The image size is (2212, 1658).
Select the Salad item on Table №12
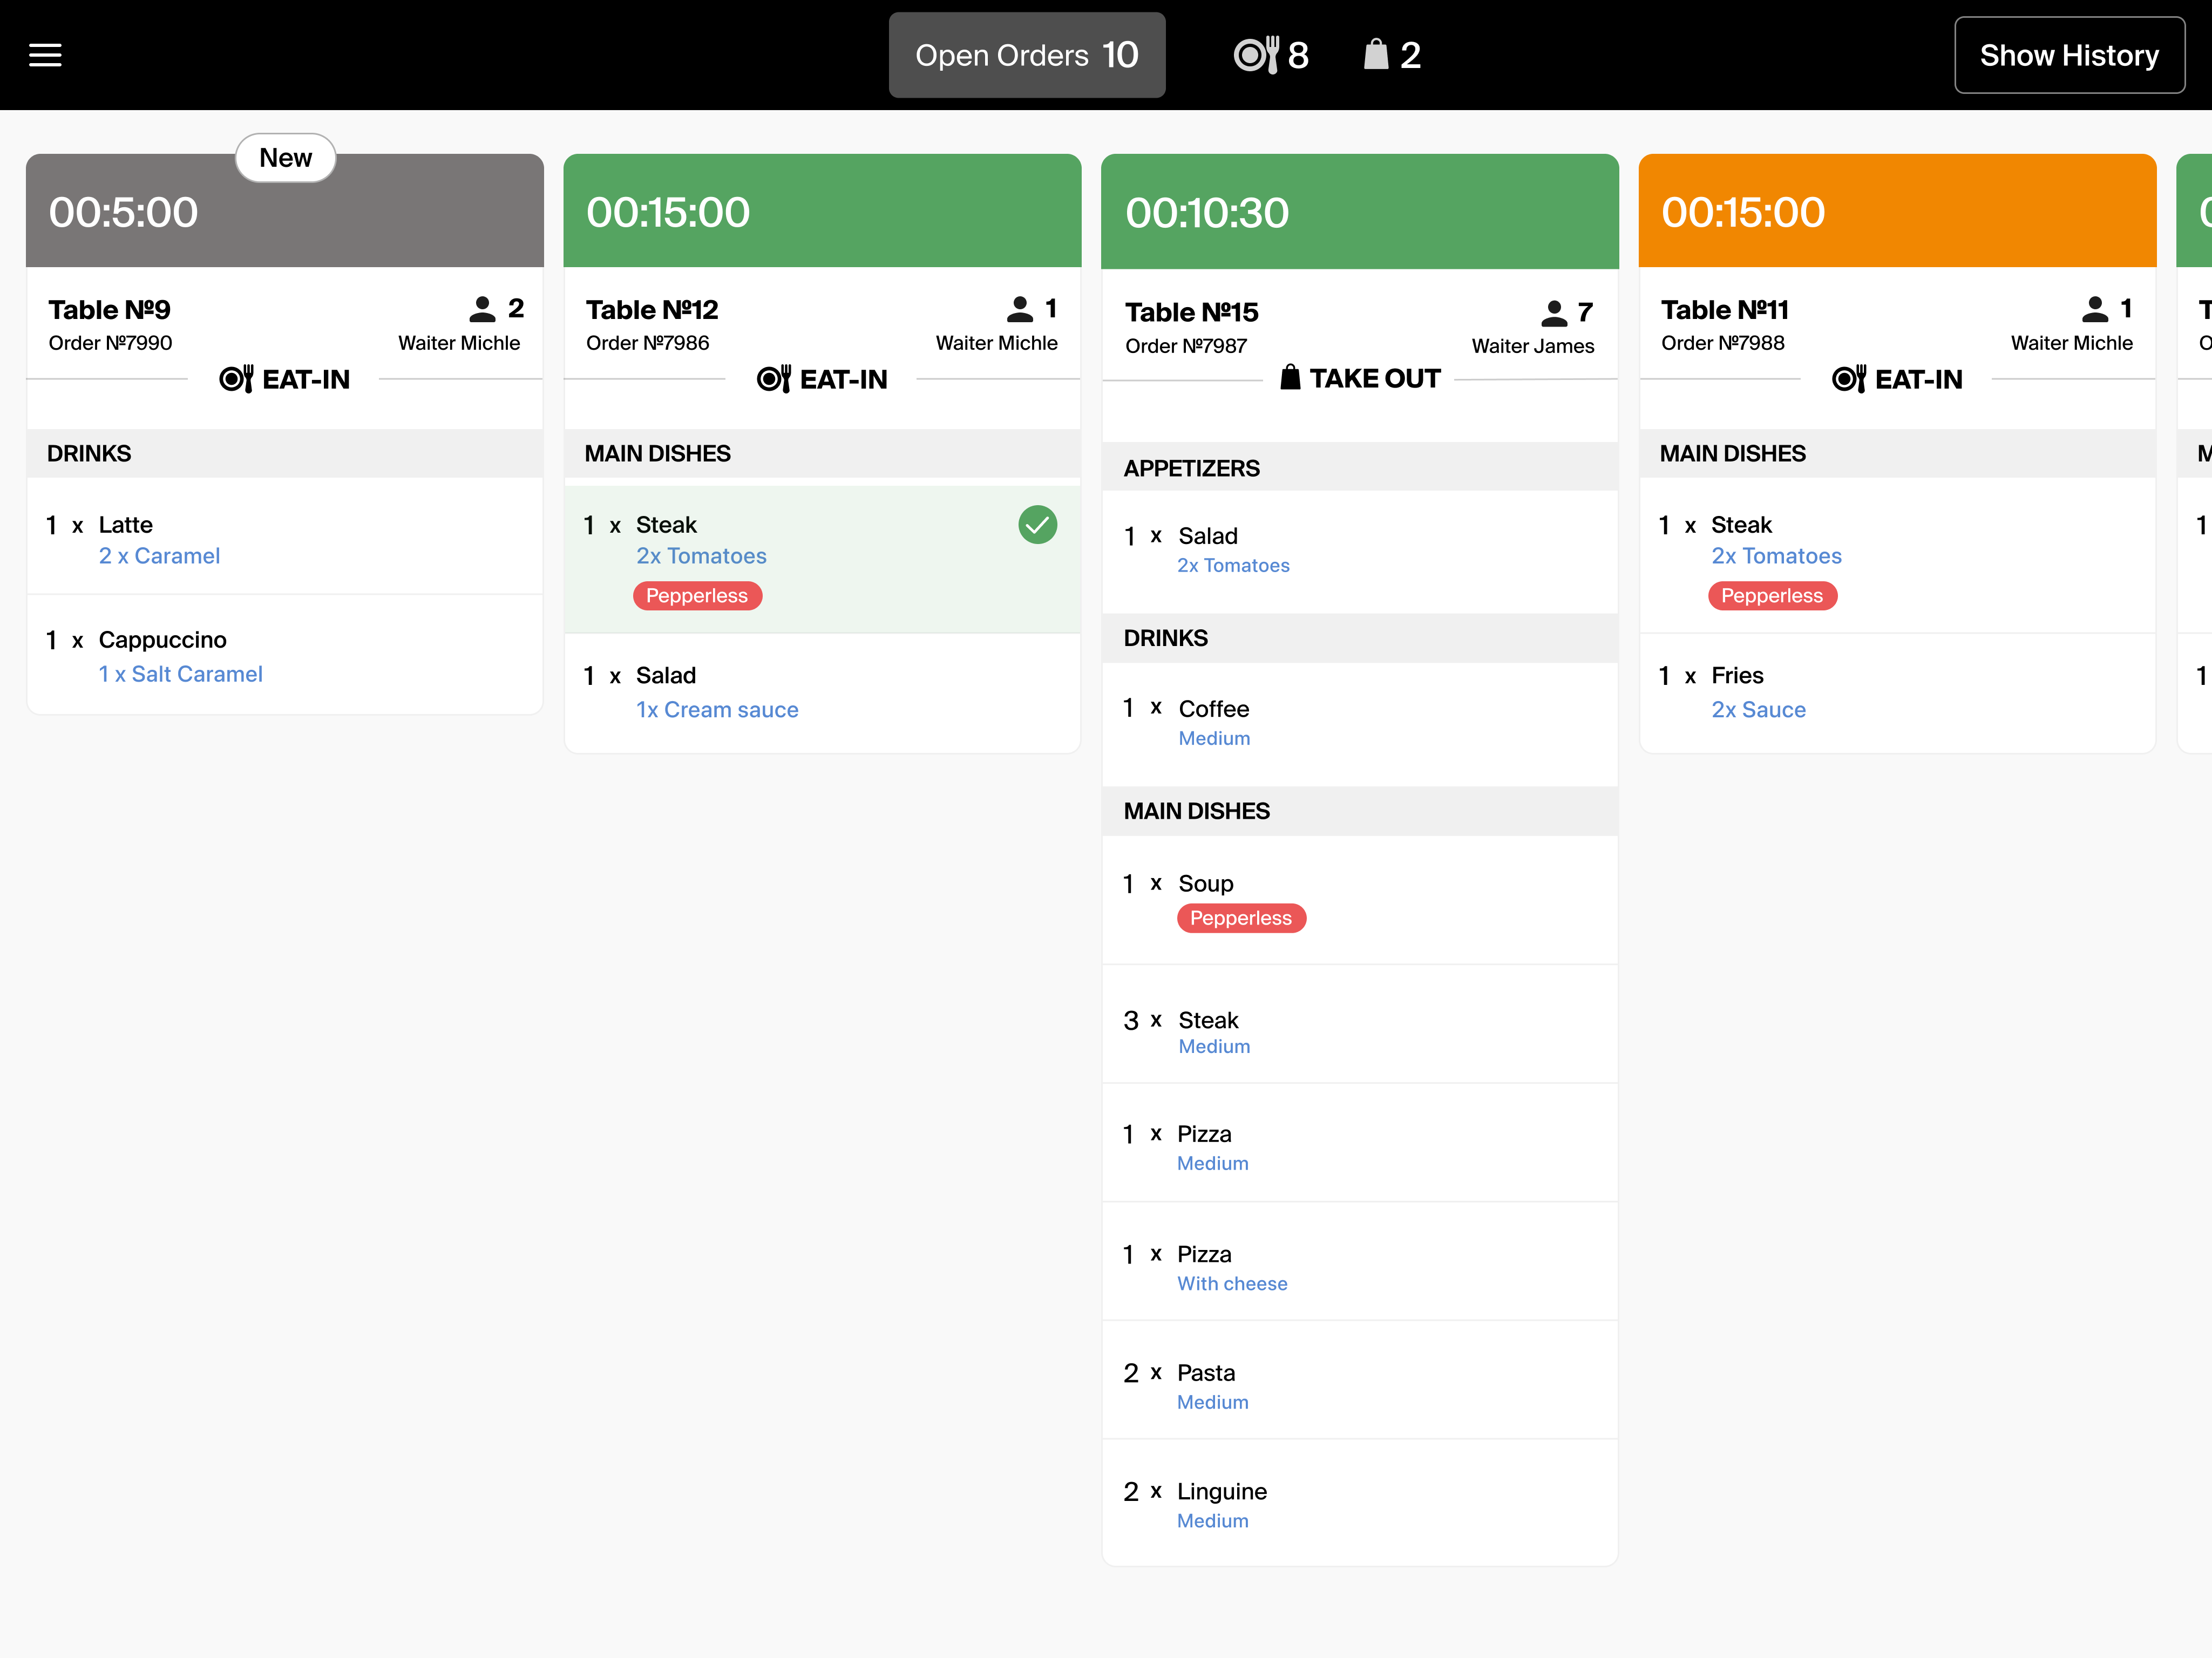pyautogui.click(x=822, y=692)
